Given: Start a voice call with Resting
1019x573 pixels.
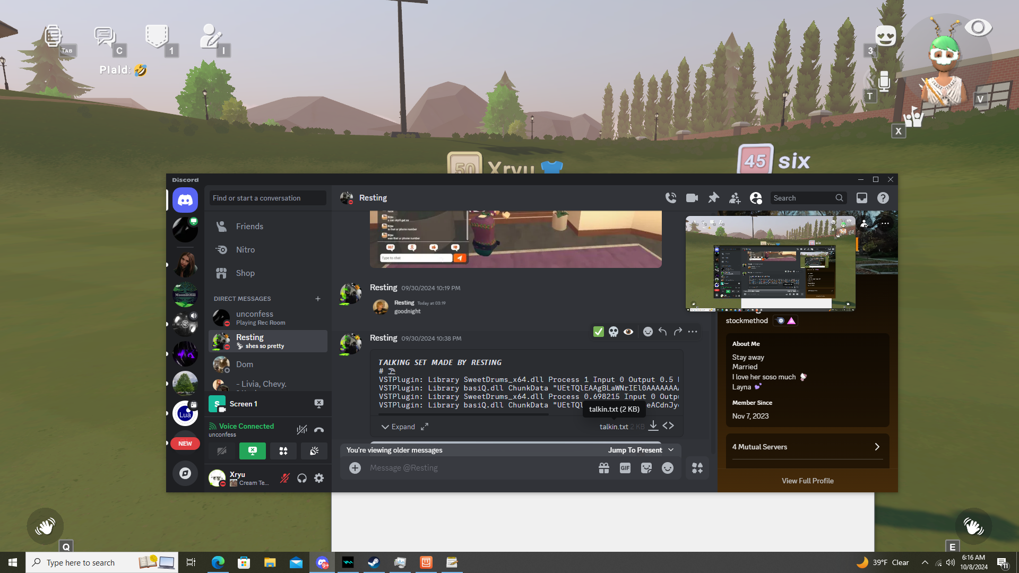Looking at the screenshot, I should tap(671, 198).
